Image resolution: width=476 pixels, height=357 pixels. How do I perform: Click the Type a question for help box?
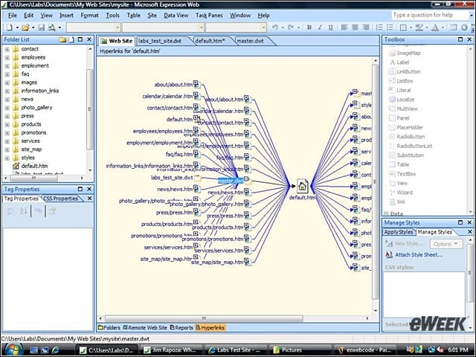(x=431, y=15)
